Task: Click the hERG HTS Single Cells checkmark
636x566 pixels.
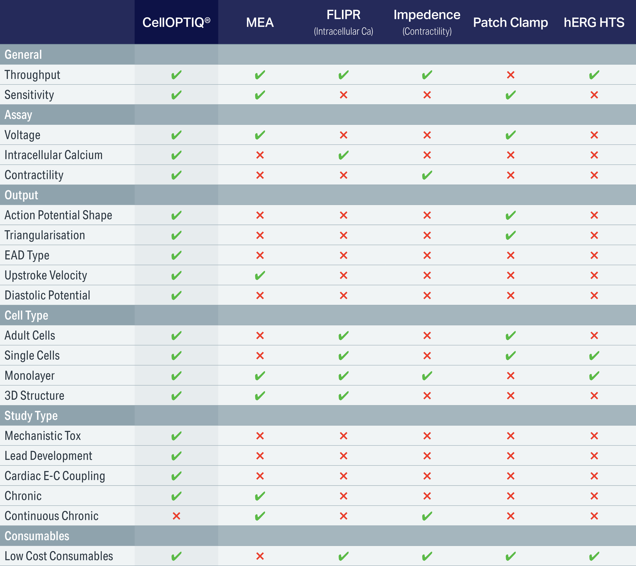Action: click(594, 355)
